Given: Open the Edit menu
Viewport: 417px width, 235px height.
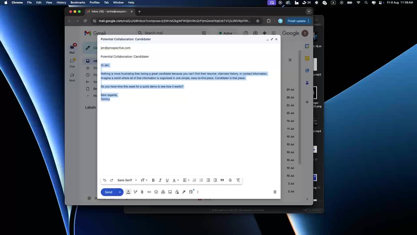Looking at the screenshot, I should pos(39,2).
